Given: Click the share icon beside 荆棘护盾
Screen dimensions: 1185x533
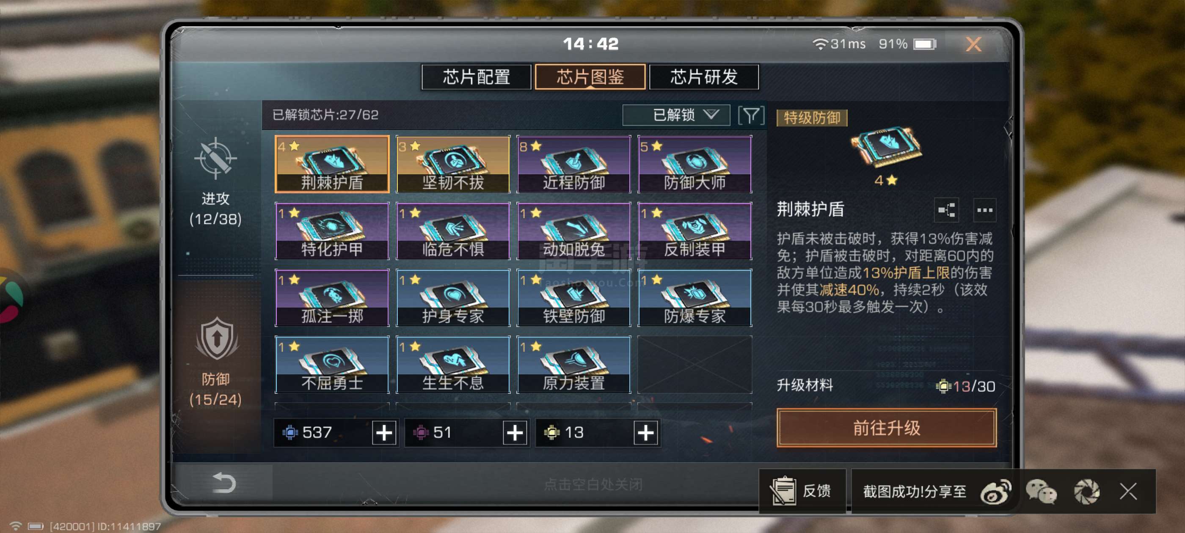Looking at the screenshot, I should (x=946, y=210).
